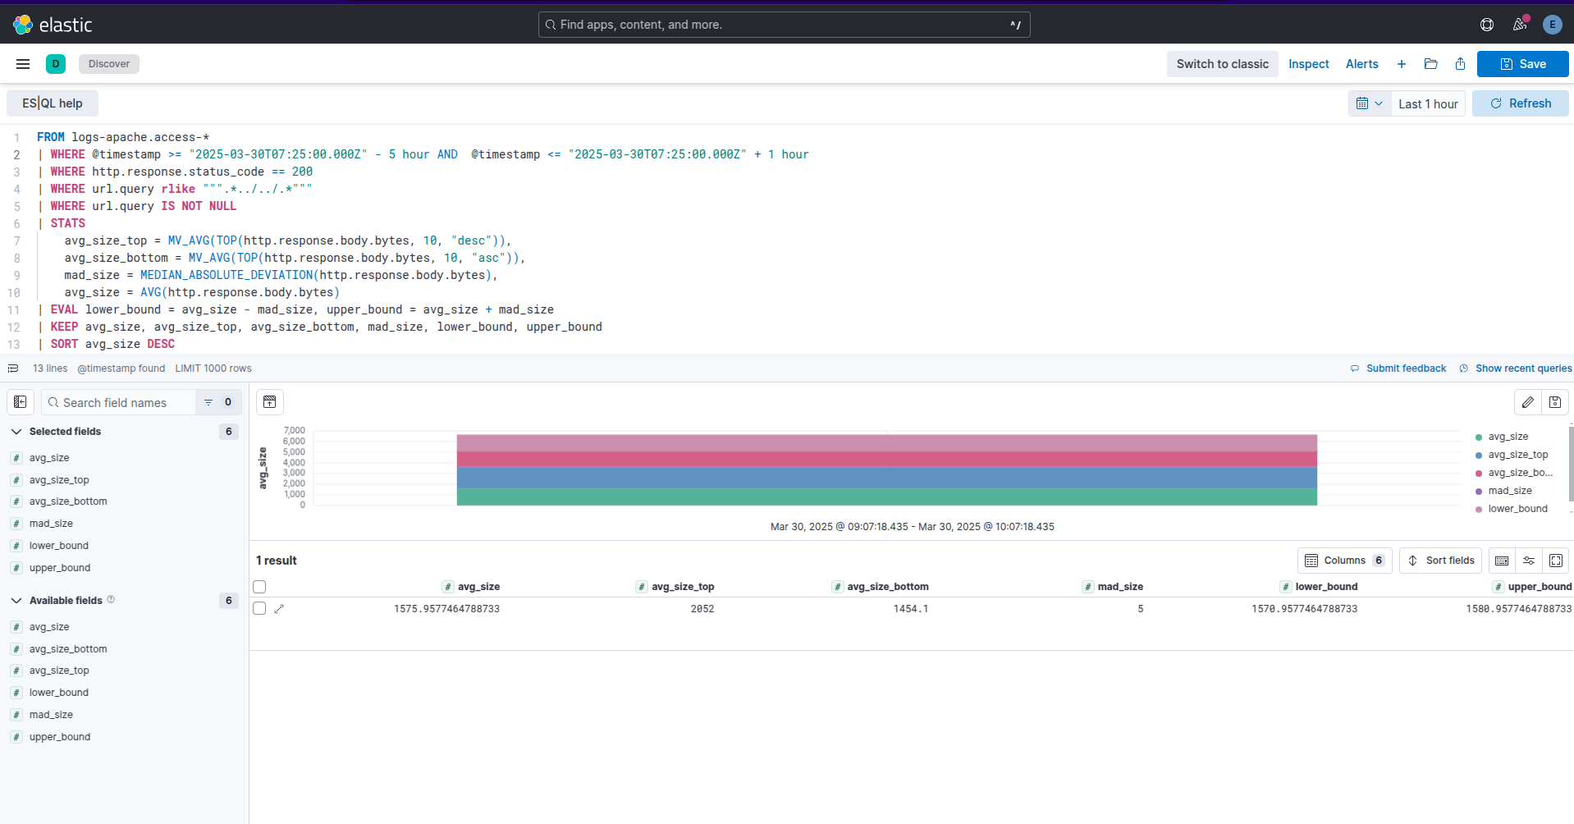
Task: Open saved search folder icon
Action: pyautogui.click(x=1431, y=64)
